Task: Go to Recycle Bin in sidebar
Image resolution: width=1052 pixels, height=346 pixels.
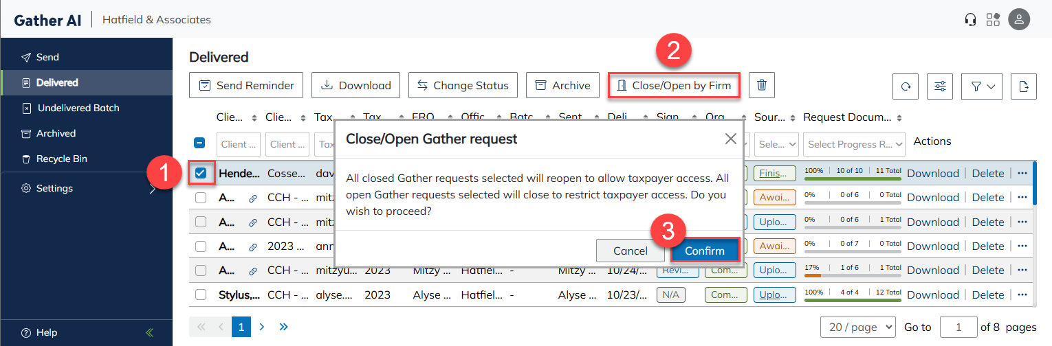Action: [x=61, y=159]
